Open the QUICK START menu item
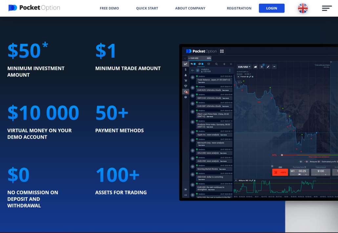The height and width of the screenshot is (233, 338). tap(147, 8)
